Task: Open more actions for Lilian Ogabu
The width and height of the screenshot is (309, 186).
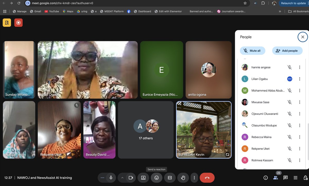Action: pos(299,79)
